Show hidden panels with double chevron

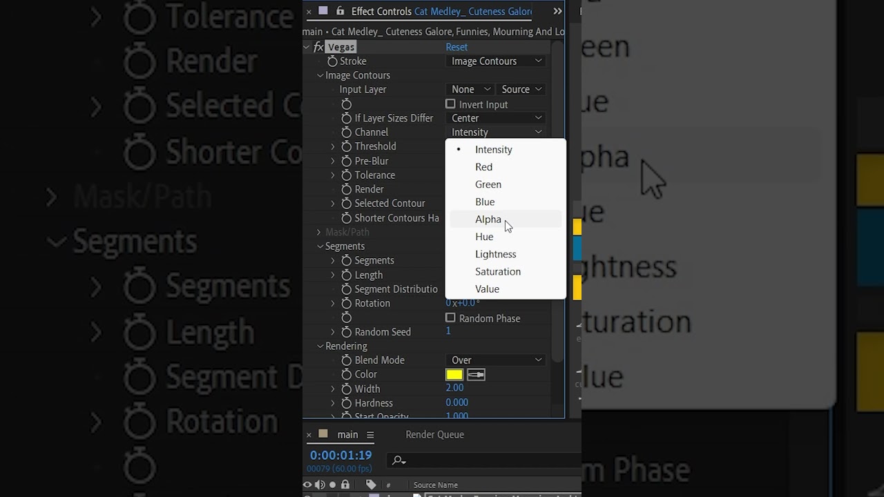click(x=557, y=11)
